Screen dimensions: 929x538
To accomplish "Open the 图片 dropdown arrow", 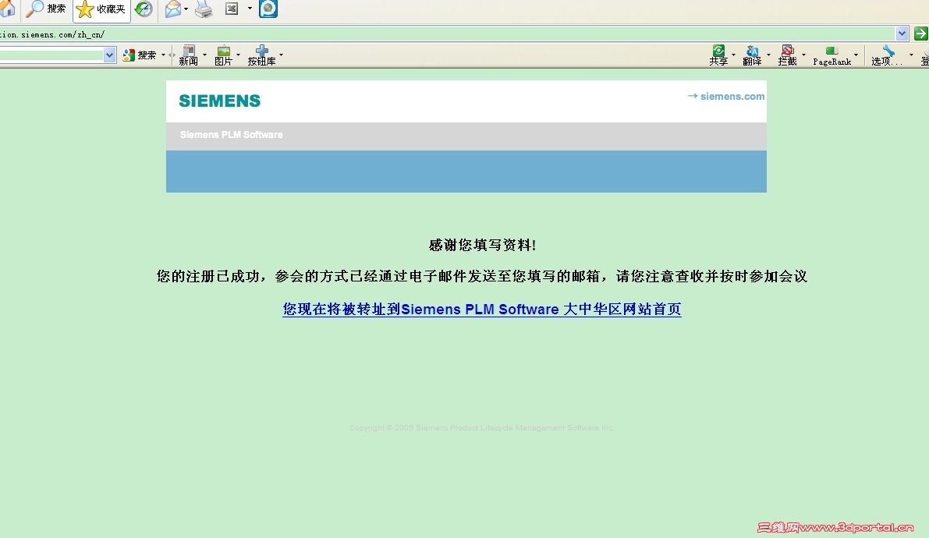I will pos(238,55).
